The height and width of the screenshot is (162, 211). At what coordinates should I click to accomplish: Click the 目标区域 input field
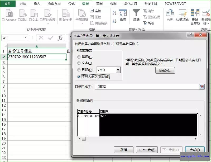146,87
